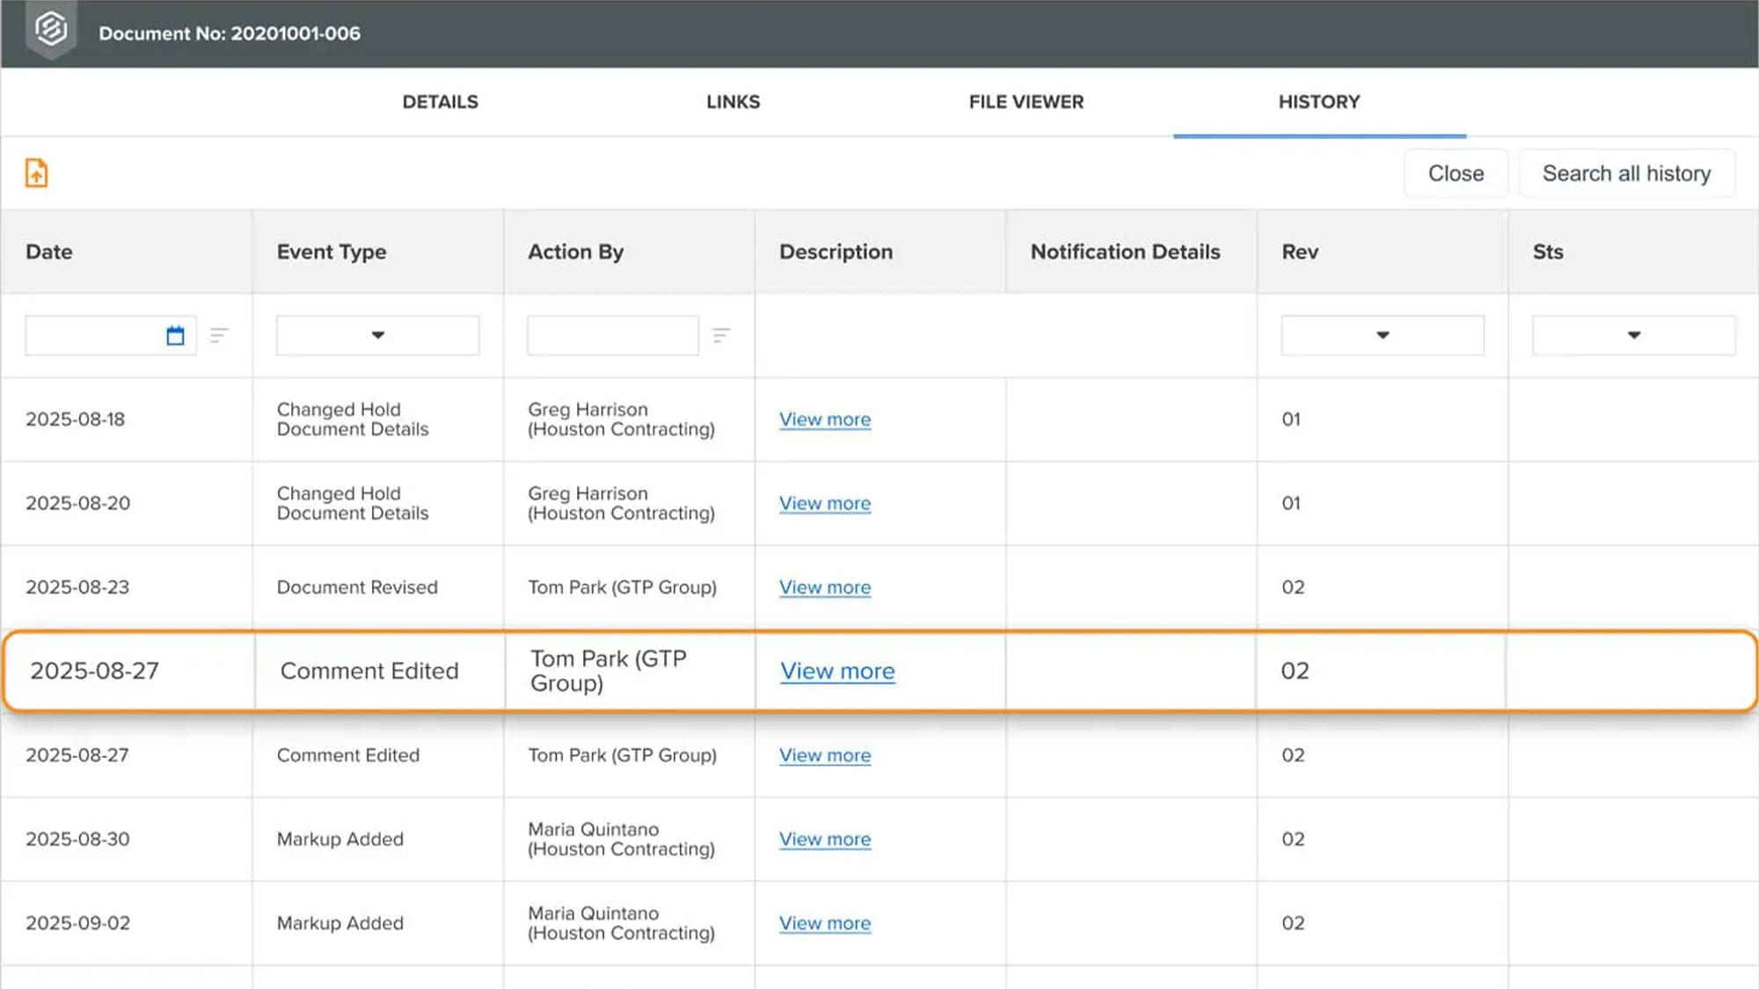This screenshot has width=1759, height=989.
Task: Open View more for 2025-08-18 entry
Action: pos(825,419)
